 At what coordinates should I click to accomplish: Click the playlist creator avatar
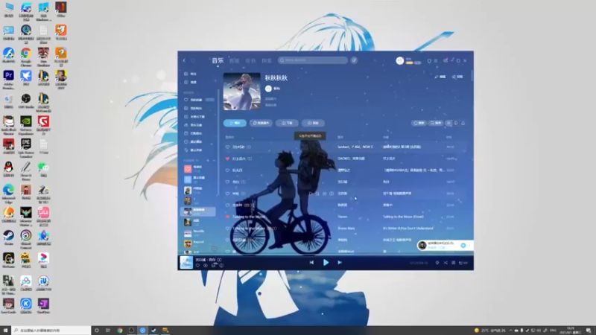[268, 89]
